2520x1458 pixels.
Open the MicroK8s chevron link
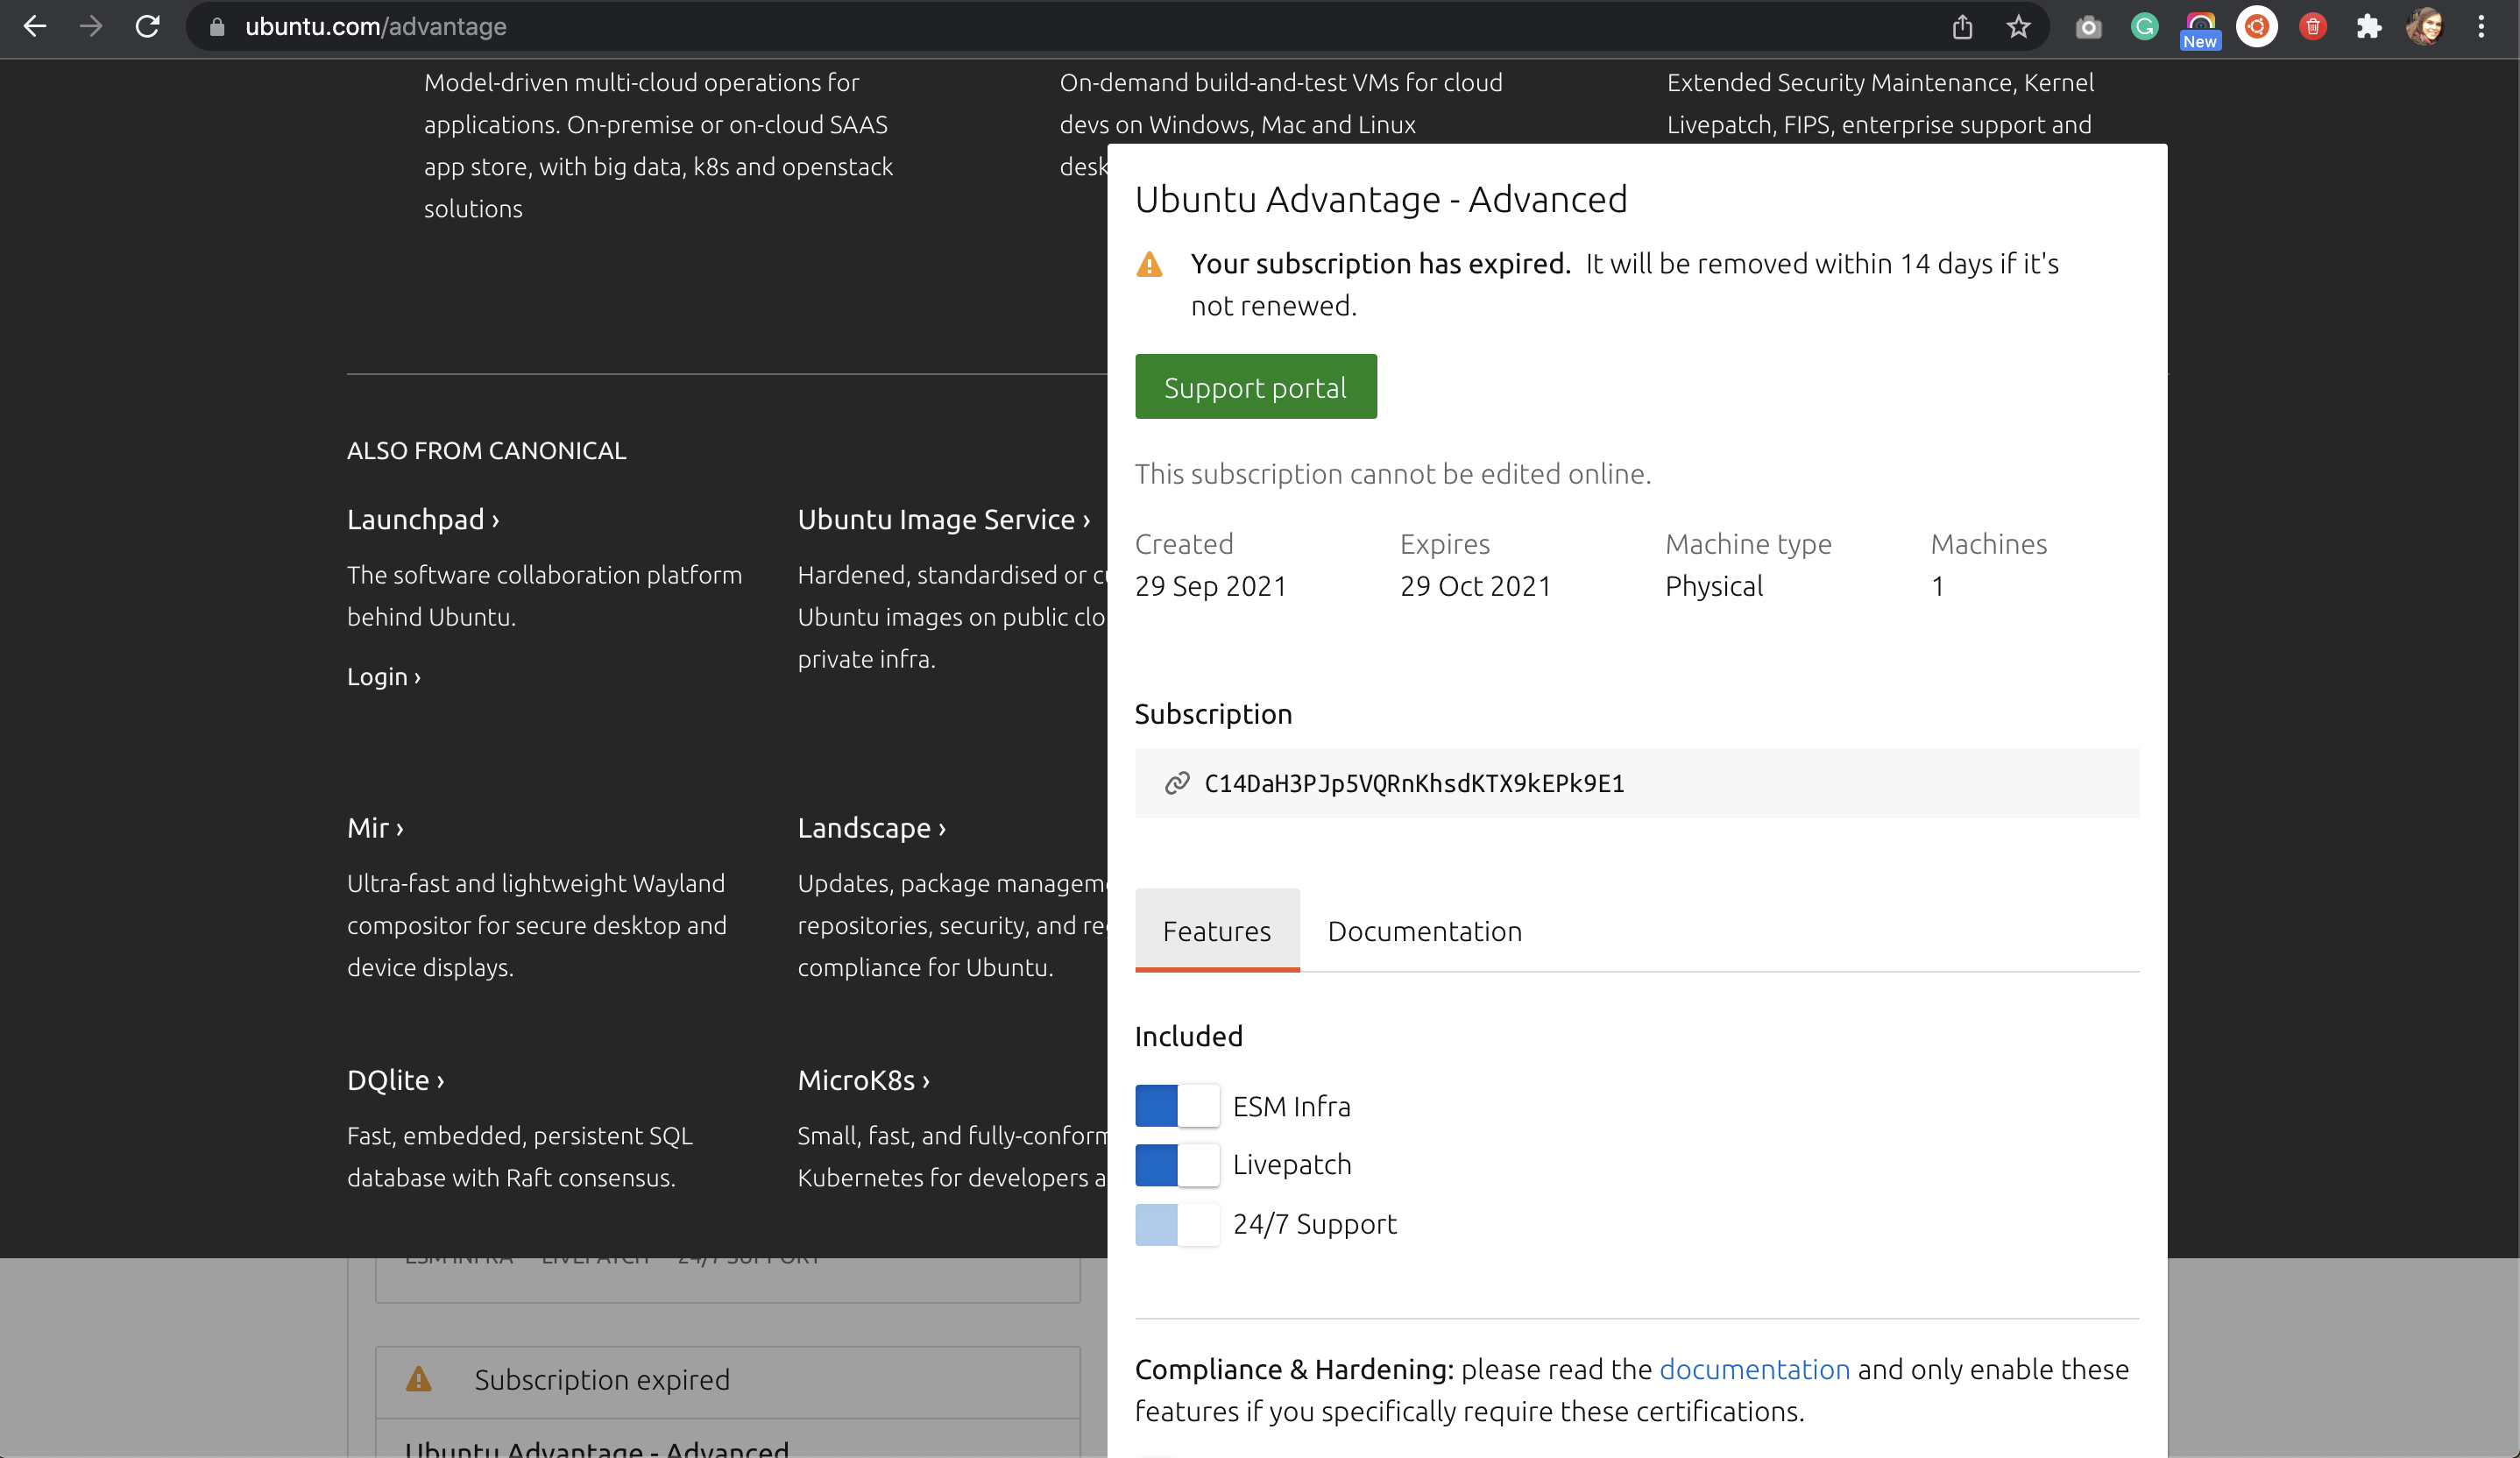point(863,1080)
